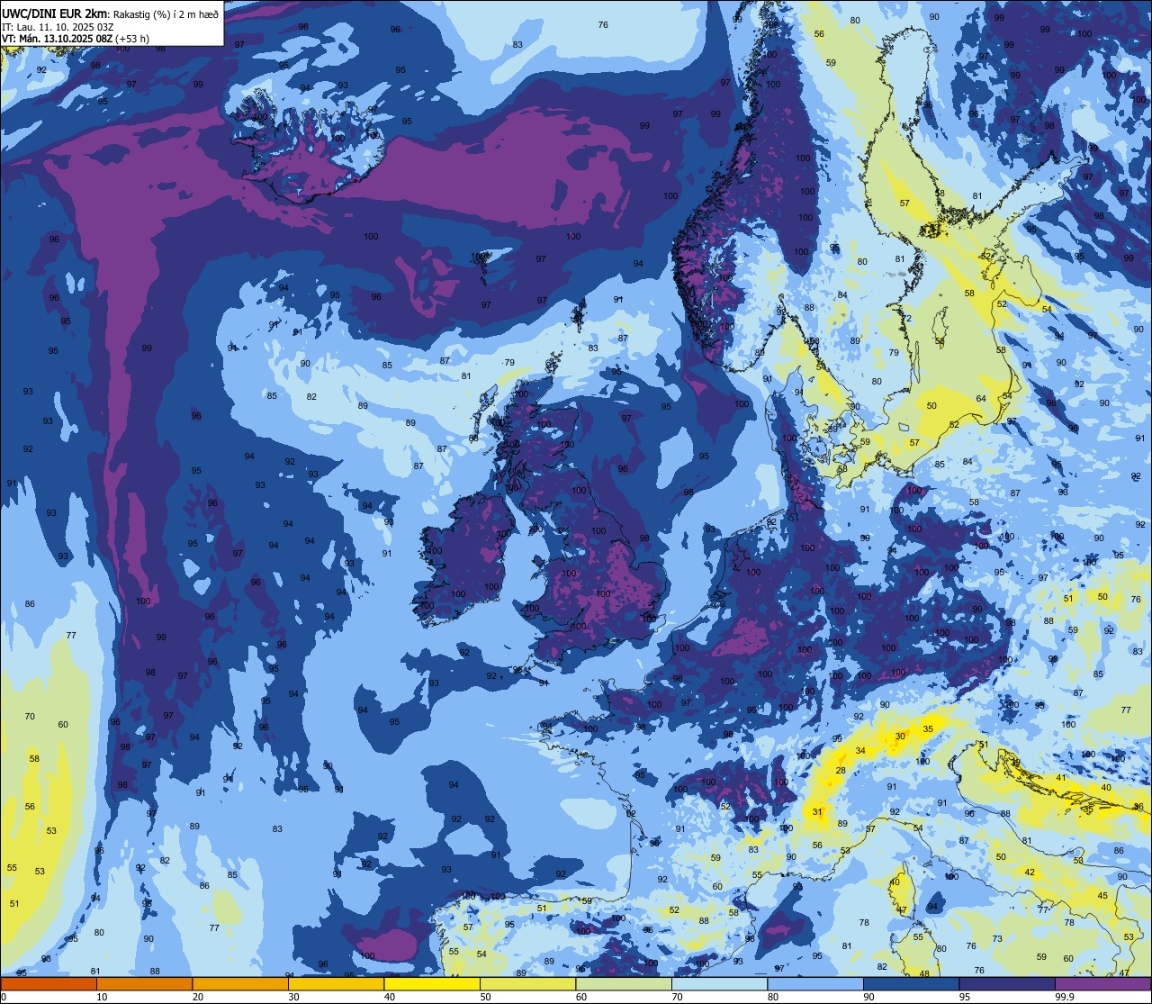Click the map title UWC/DINI EUR 2km
The height and width of the screenshot is (1004, 1152).
tap(54, 13)
